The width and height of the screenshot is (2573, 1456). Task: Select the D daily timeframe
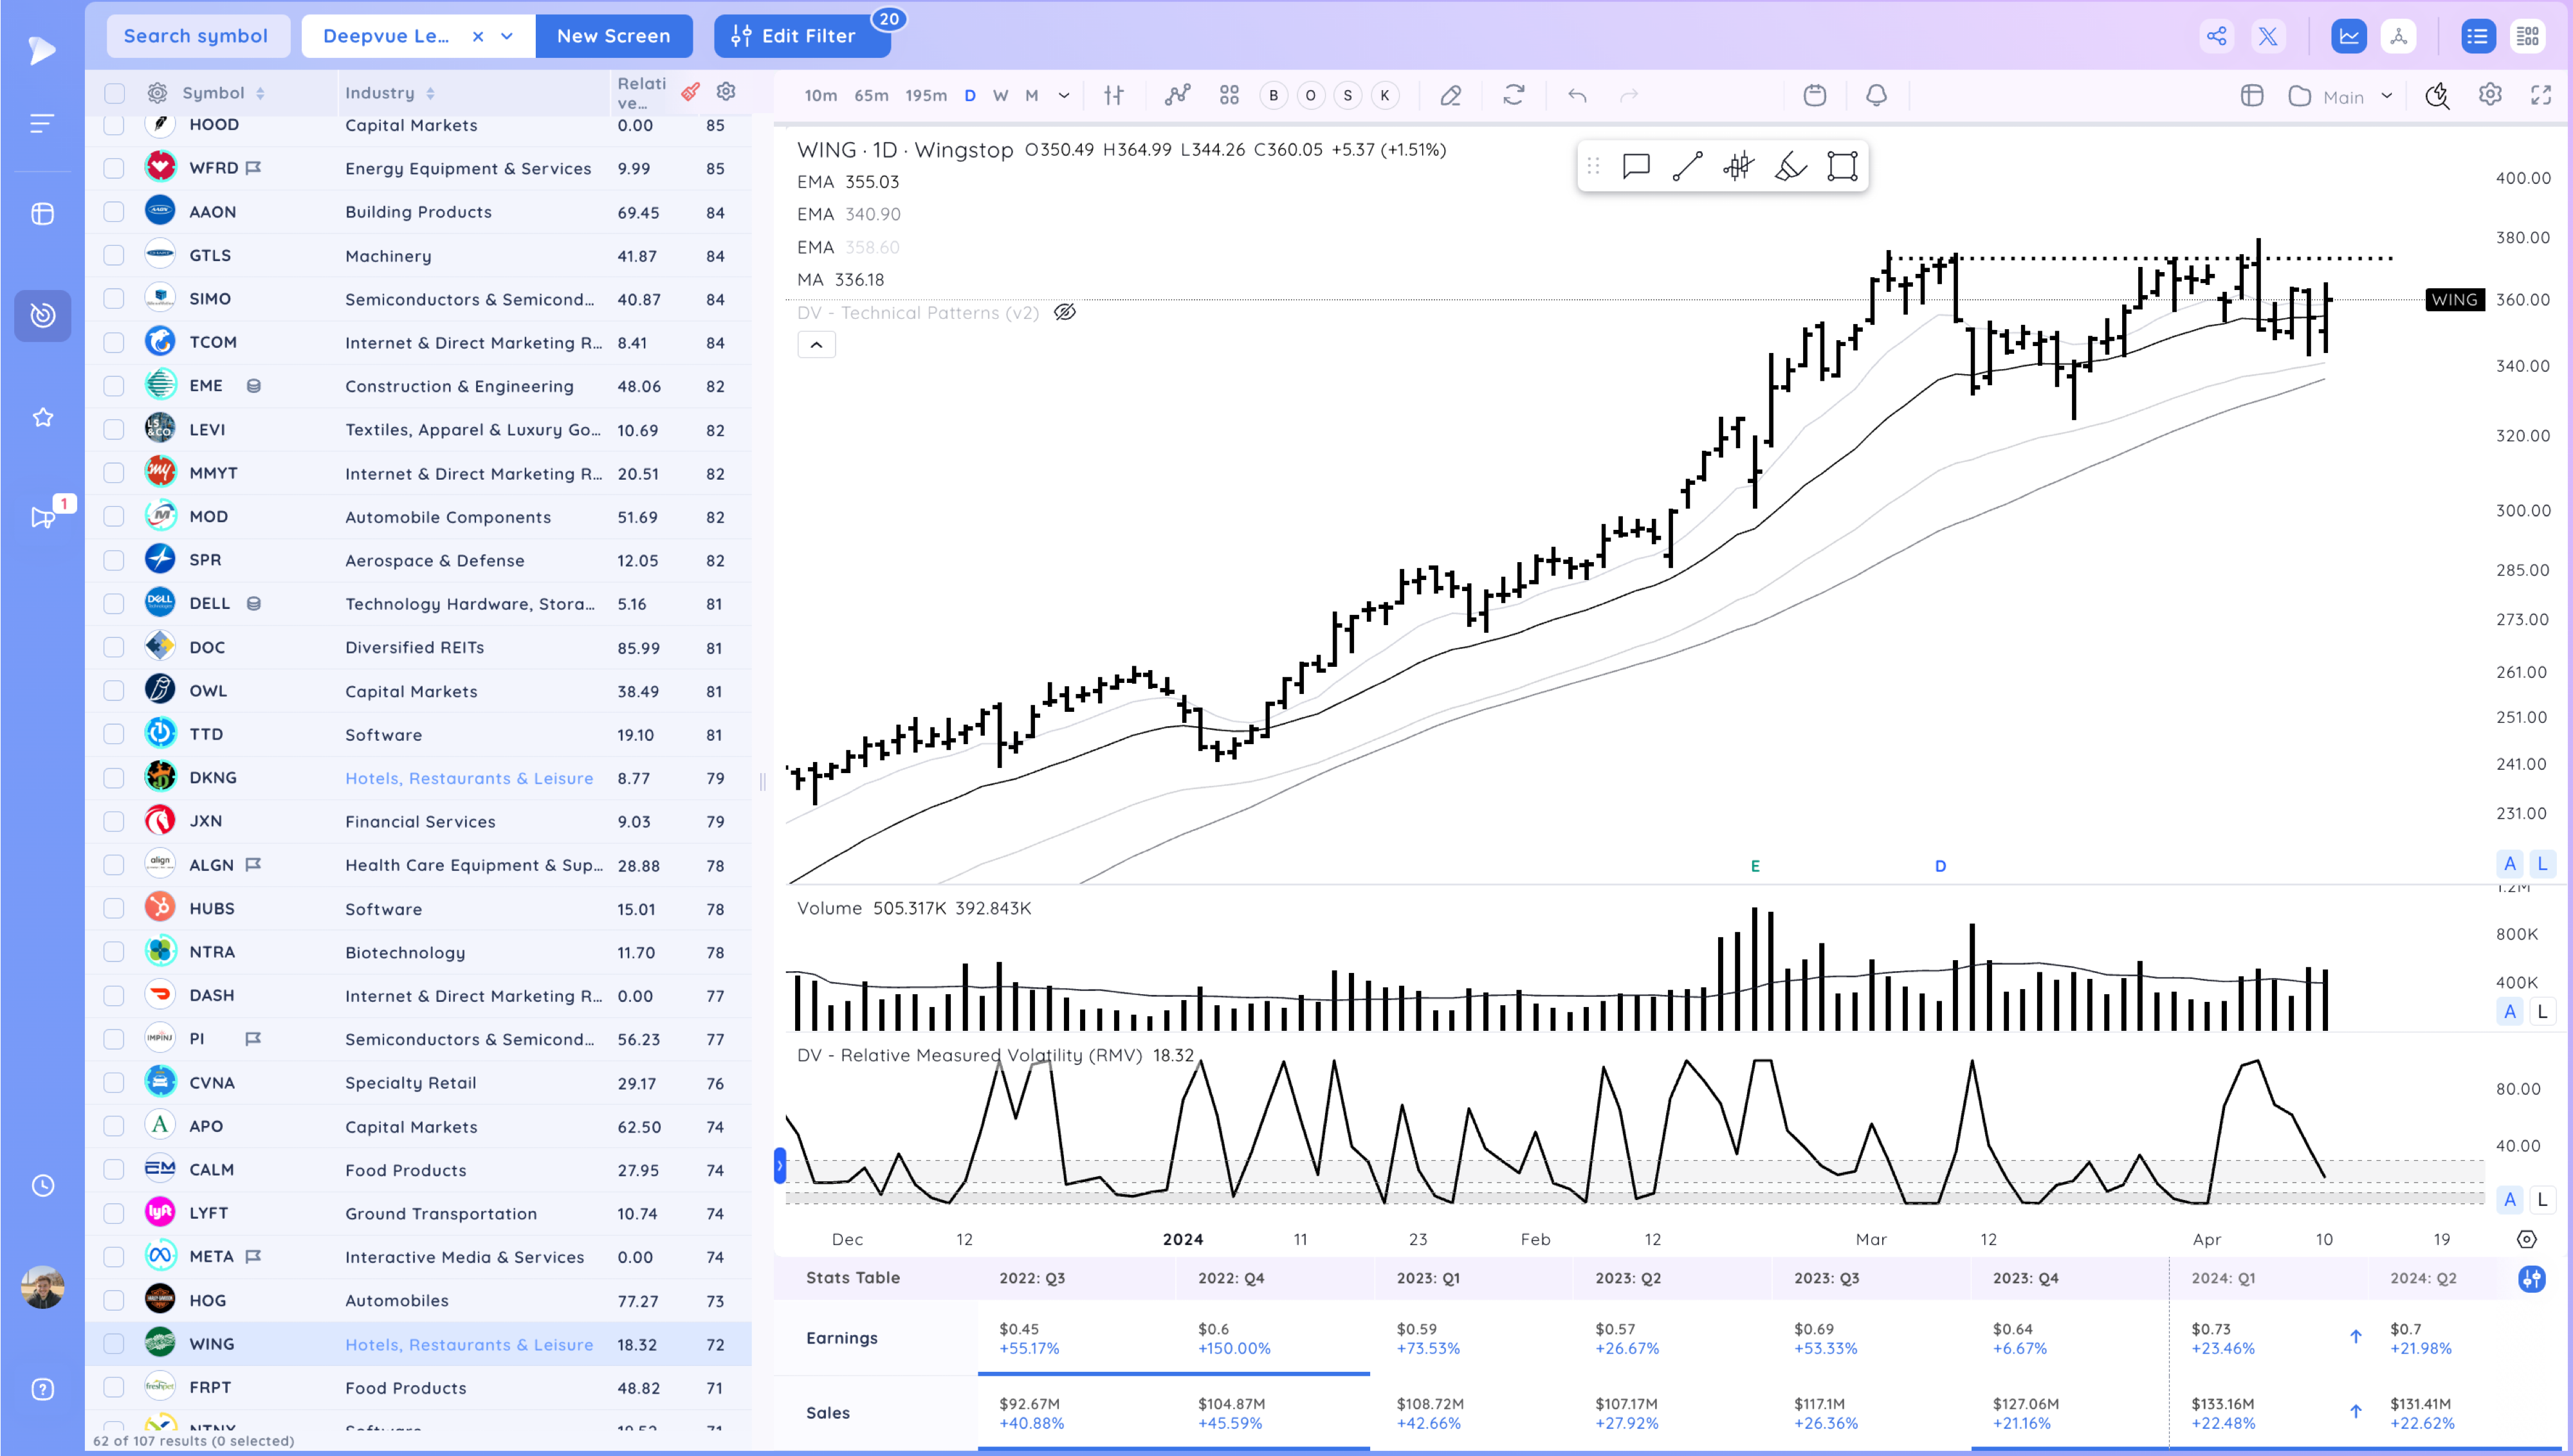coord(969,96)
